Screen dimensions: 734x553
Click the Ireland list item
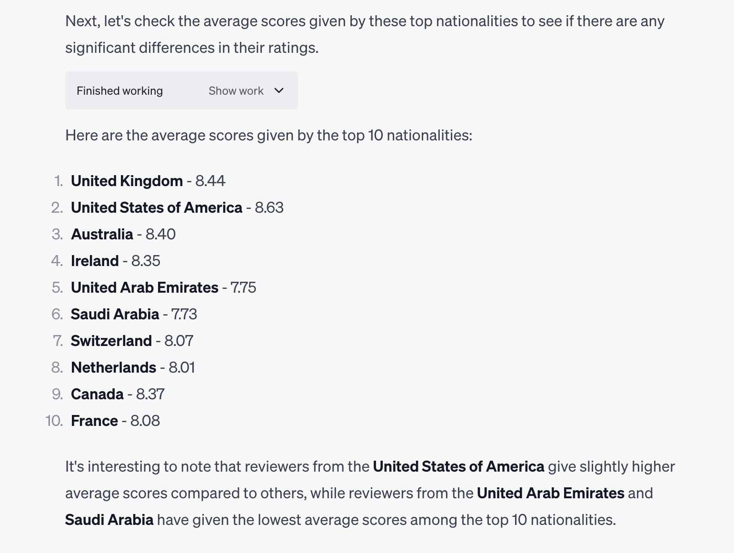116,261
